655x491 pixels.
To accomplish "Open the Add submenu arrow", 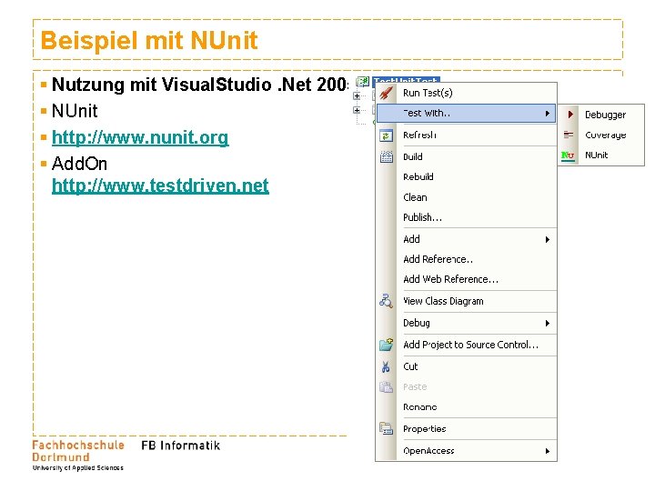I will (548, 239).
